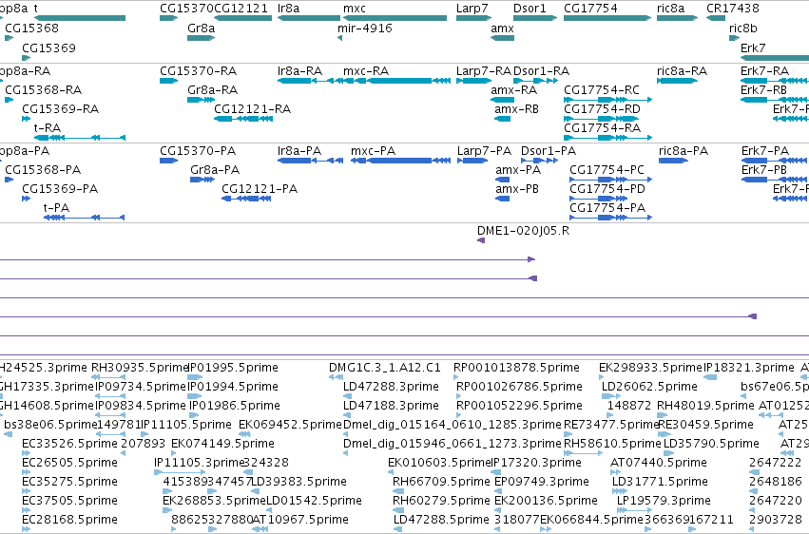Select the AT07440.5prime EST
Viewport: 809px width, 534px height.
tap(617, 472)
